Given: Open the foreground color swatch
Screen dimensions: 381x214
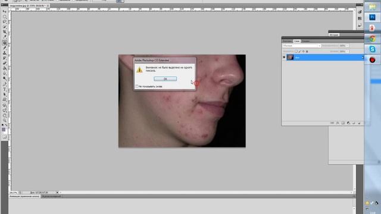Looking at the screenshot, I should (4, 130).
